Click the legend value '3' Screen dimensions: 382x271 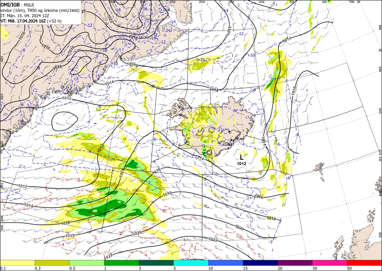tap(140, 268)
